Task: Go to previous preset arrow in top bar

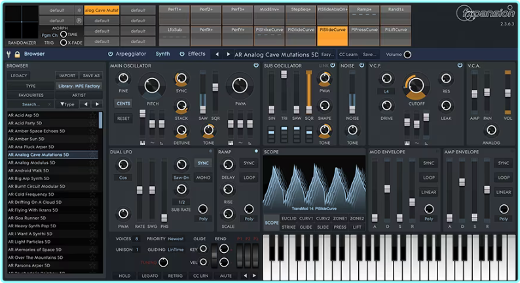Action: 217,54
